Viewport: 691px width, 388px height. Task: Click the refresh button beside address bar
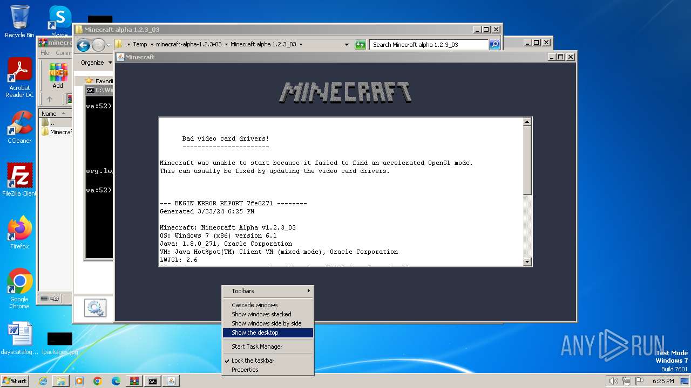[x=360, y=45]
